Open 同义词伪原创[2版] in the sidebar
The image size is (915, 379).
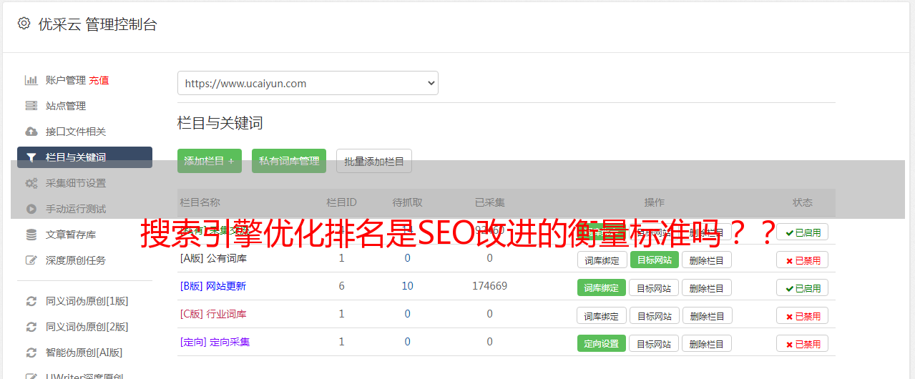pyautogui.click(x=87, y=327)
